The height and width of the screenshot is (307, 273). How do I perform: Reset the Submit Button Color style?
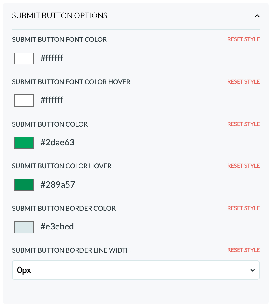coord(243,124)
